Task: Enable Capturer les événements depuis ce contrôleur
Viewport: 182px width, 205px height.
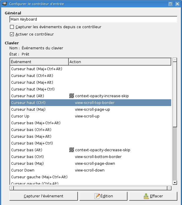Action: 12,27
